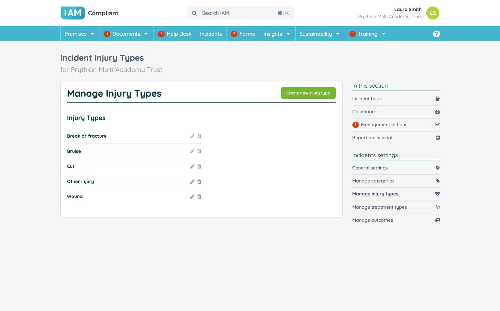
Task: Select the 'Bruise' row text
Action: pyautogui.click(x=74, y=151)
